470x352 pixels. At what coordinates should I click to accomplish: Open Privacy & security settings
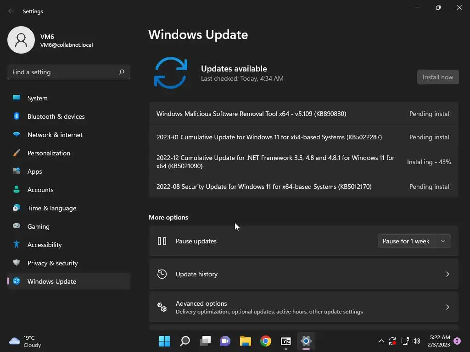tap(69, 263)
